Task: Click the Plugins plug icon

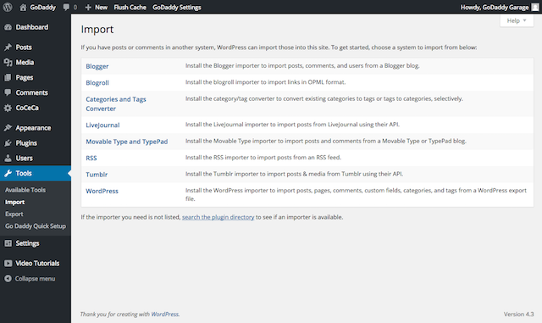Action: pyautogui.click(x=8, y=143)
